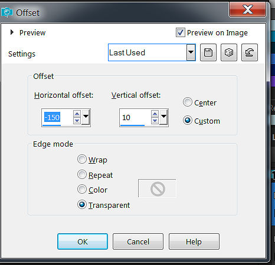
Task: Click the Offset dialog title bar icon
Action: coord(7,12)
